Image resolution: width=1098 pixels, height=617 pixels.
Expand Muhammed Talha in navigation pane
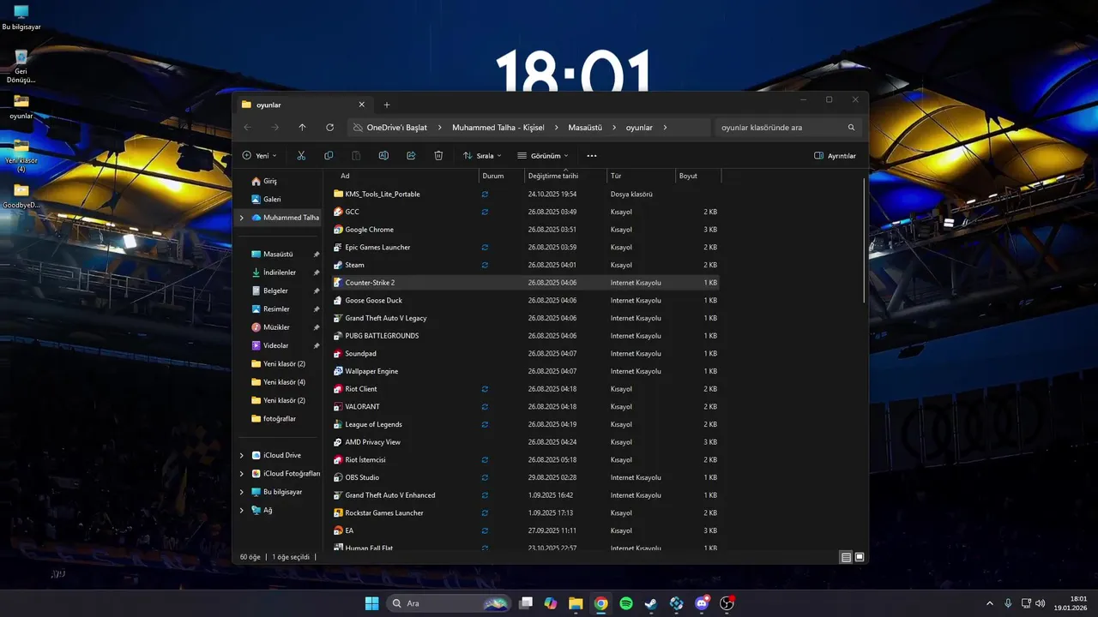click(242, 218)
